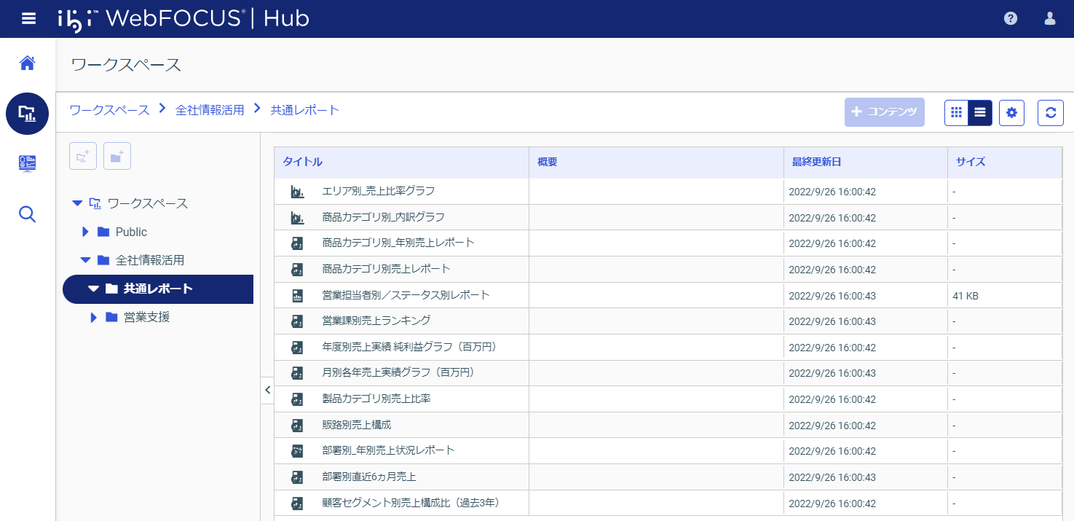This screenshot has height=521, width=1074.
Task: Click the user account icon top right
Action: click(1049, 18)
